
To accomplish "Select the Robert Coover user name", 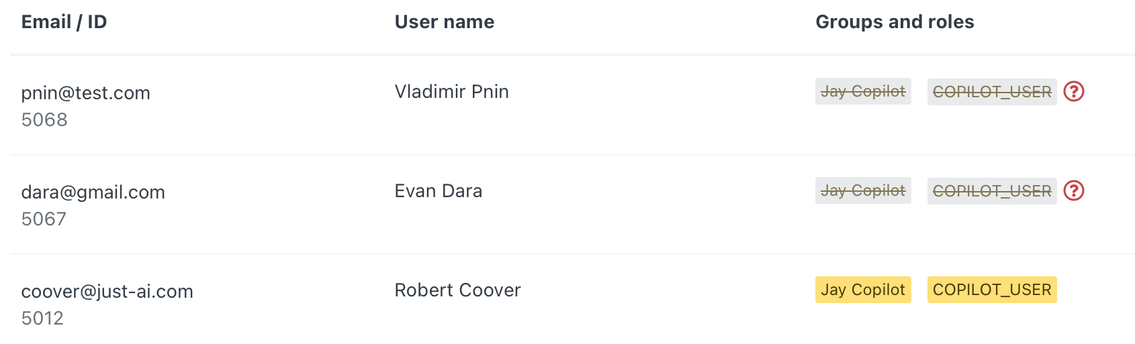I will pyautogui.click(x=457, y=290).
